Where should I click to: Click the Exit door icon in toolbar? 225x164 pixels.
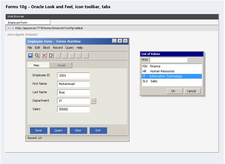click(x=51, y=56)
